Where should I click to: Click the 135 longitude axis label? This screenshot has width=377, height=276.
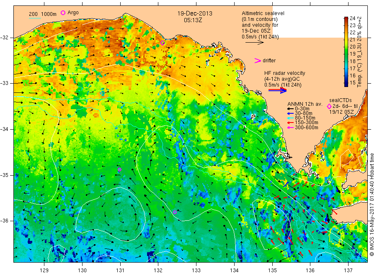272,271
